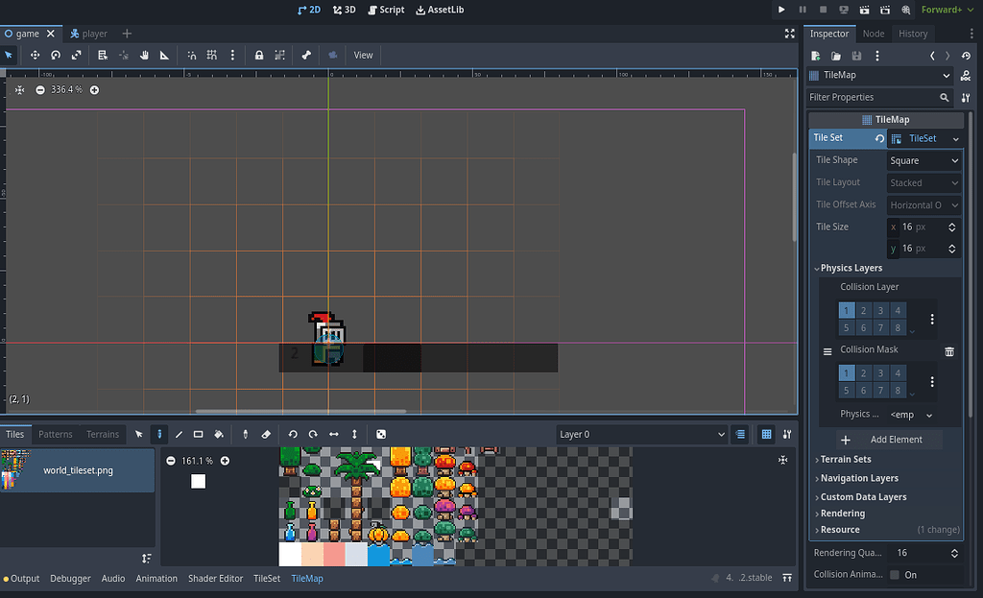Open skeleton options bone icon
Screen dimensions: 983x598
(x=306, y=55)
